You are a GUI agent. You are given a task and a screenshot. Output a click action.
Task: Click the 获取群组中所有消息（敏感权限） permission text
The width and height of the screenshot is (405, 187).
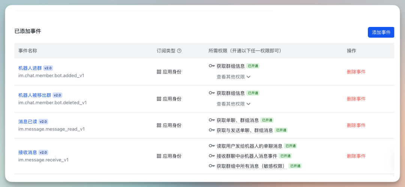coord(251,166)
